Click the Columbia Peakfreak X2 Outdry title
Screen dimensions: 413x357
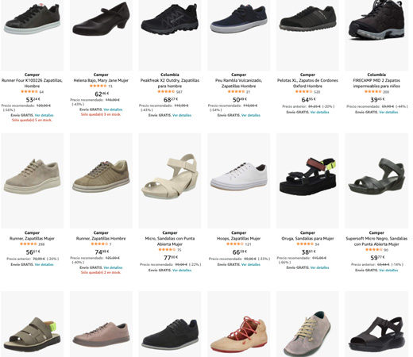(170, 83)
